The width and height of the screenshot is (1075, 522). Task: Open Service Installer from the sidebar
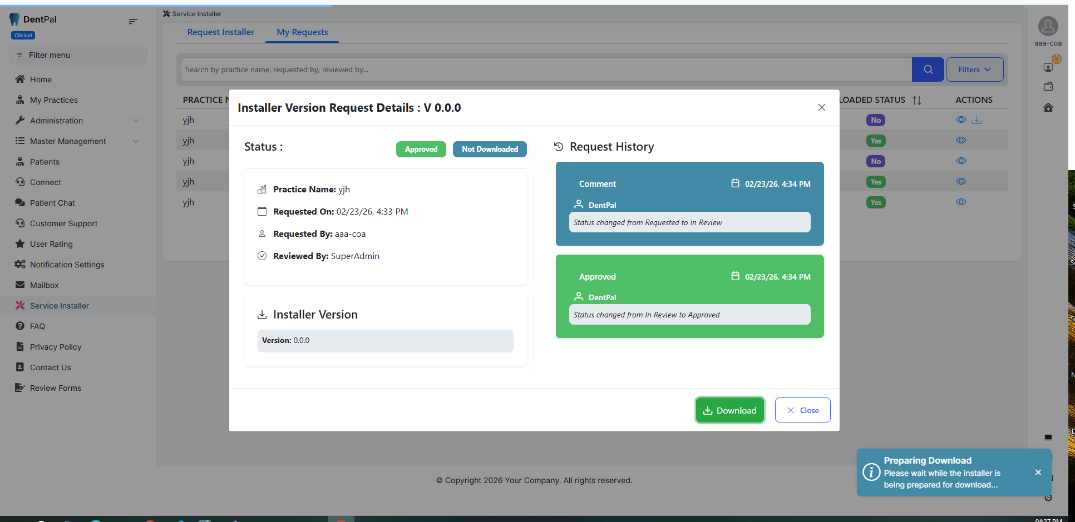pos(59,306)
